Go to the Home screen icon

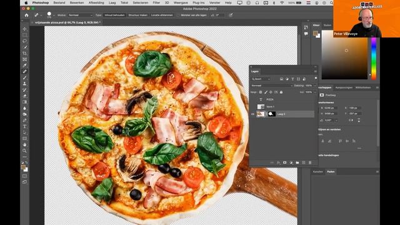coord(26,15)
